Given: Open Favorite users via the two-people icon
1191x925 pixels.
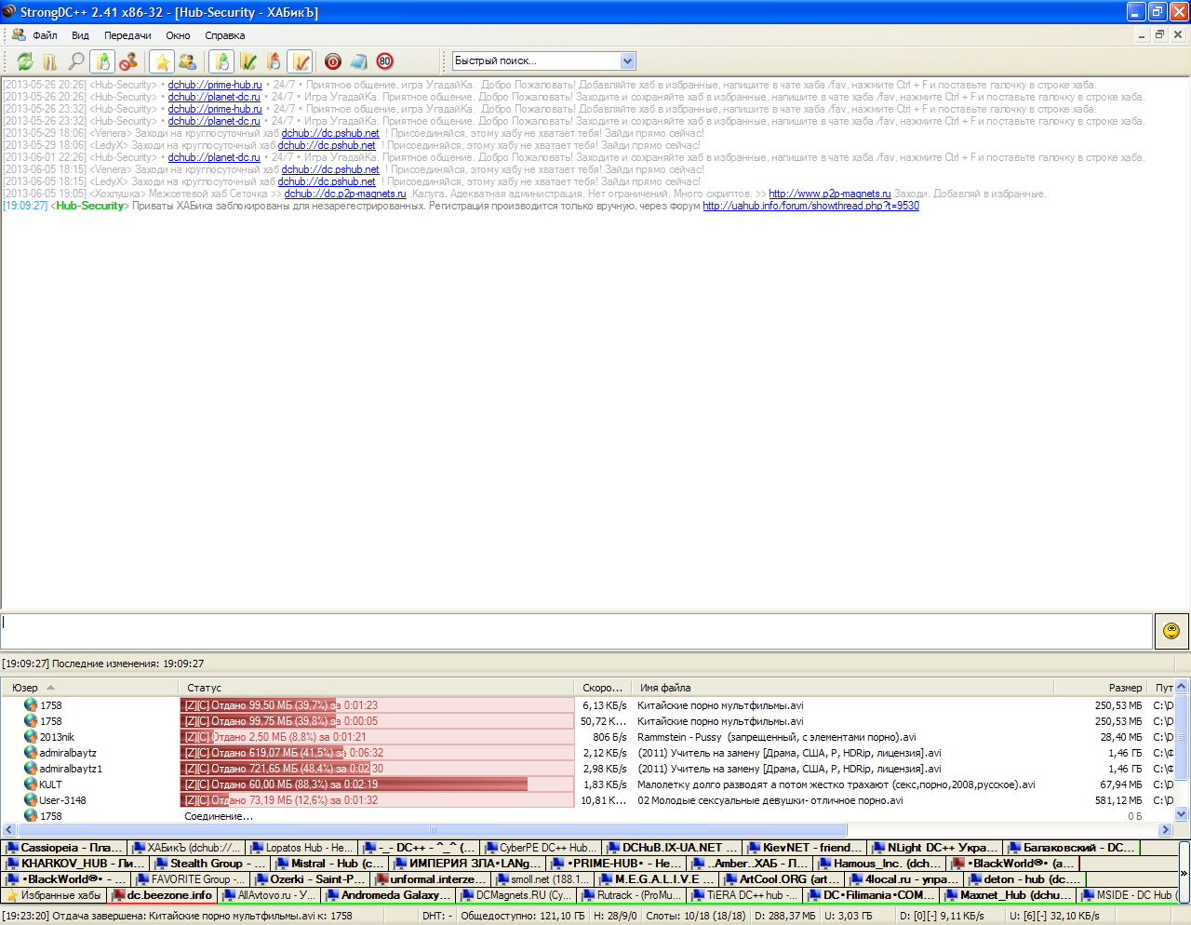Looking at the screenshot, I should 188,61.
